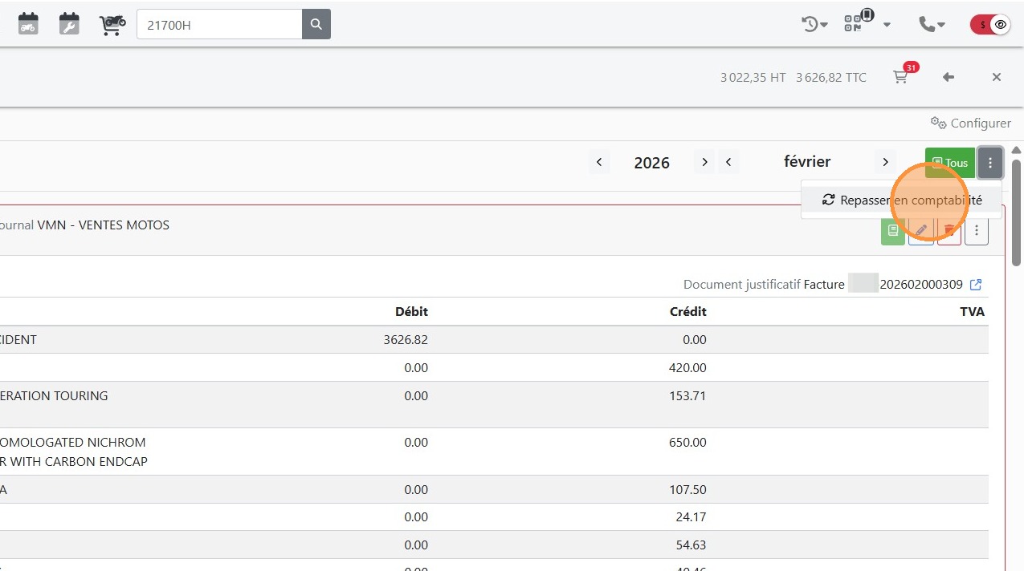1024x571 pixels.
Task: Open the Facture external link icon
Action: pos(976,285)
